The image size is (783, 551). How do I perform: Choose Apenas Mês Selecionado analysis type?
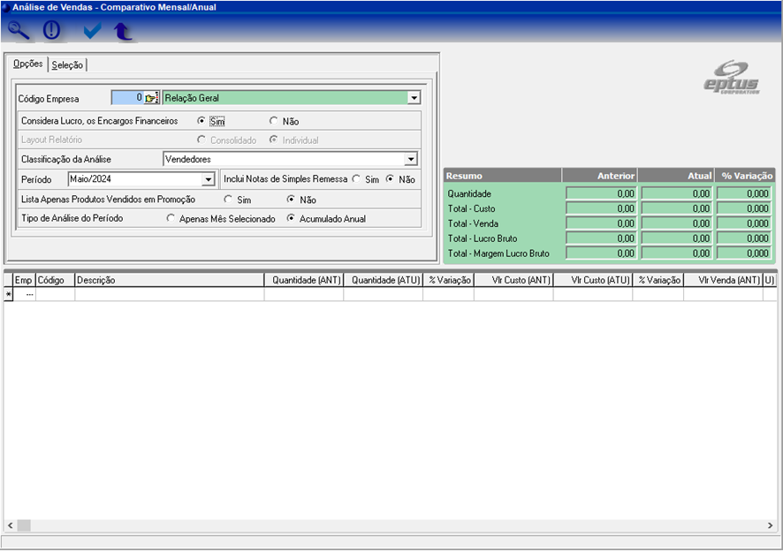[x=171, y=219]
